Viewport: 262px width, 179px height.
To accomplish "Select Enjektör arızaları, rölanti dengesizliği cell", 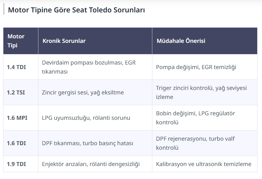I will [91, 164].
